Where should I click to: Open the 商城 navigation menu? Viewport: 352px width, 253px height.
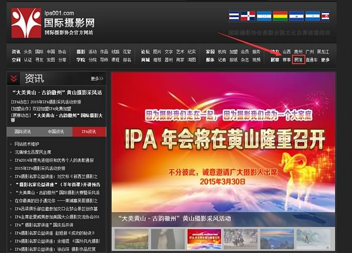pos(145,60)
